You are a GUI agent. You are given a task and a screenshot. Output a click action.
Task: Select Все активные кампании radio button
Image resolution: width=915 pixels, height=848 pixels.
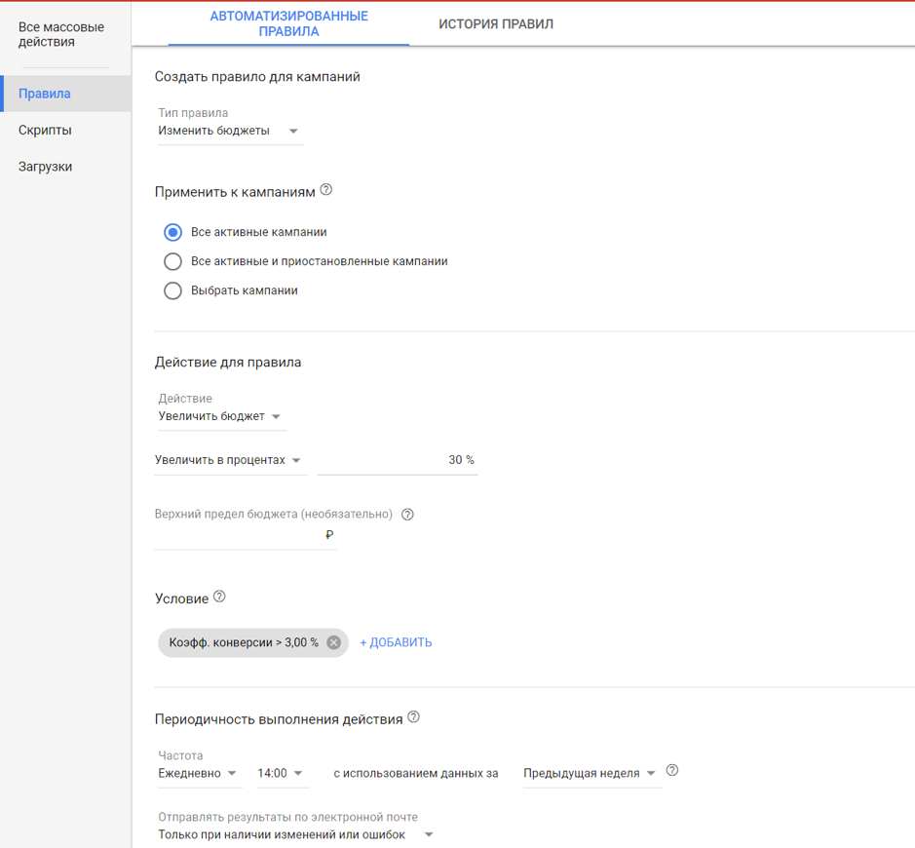[173, 232]
